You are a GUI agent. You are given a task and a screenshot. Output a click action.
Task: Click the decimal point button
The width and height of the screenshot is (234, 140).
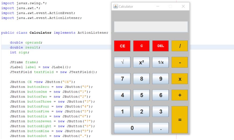pos(161,128)
